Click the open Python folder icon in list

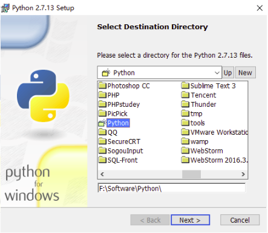(102, 123)
